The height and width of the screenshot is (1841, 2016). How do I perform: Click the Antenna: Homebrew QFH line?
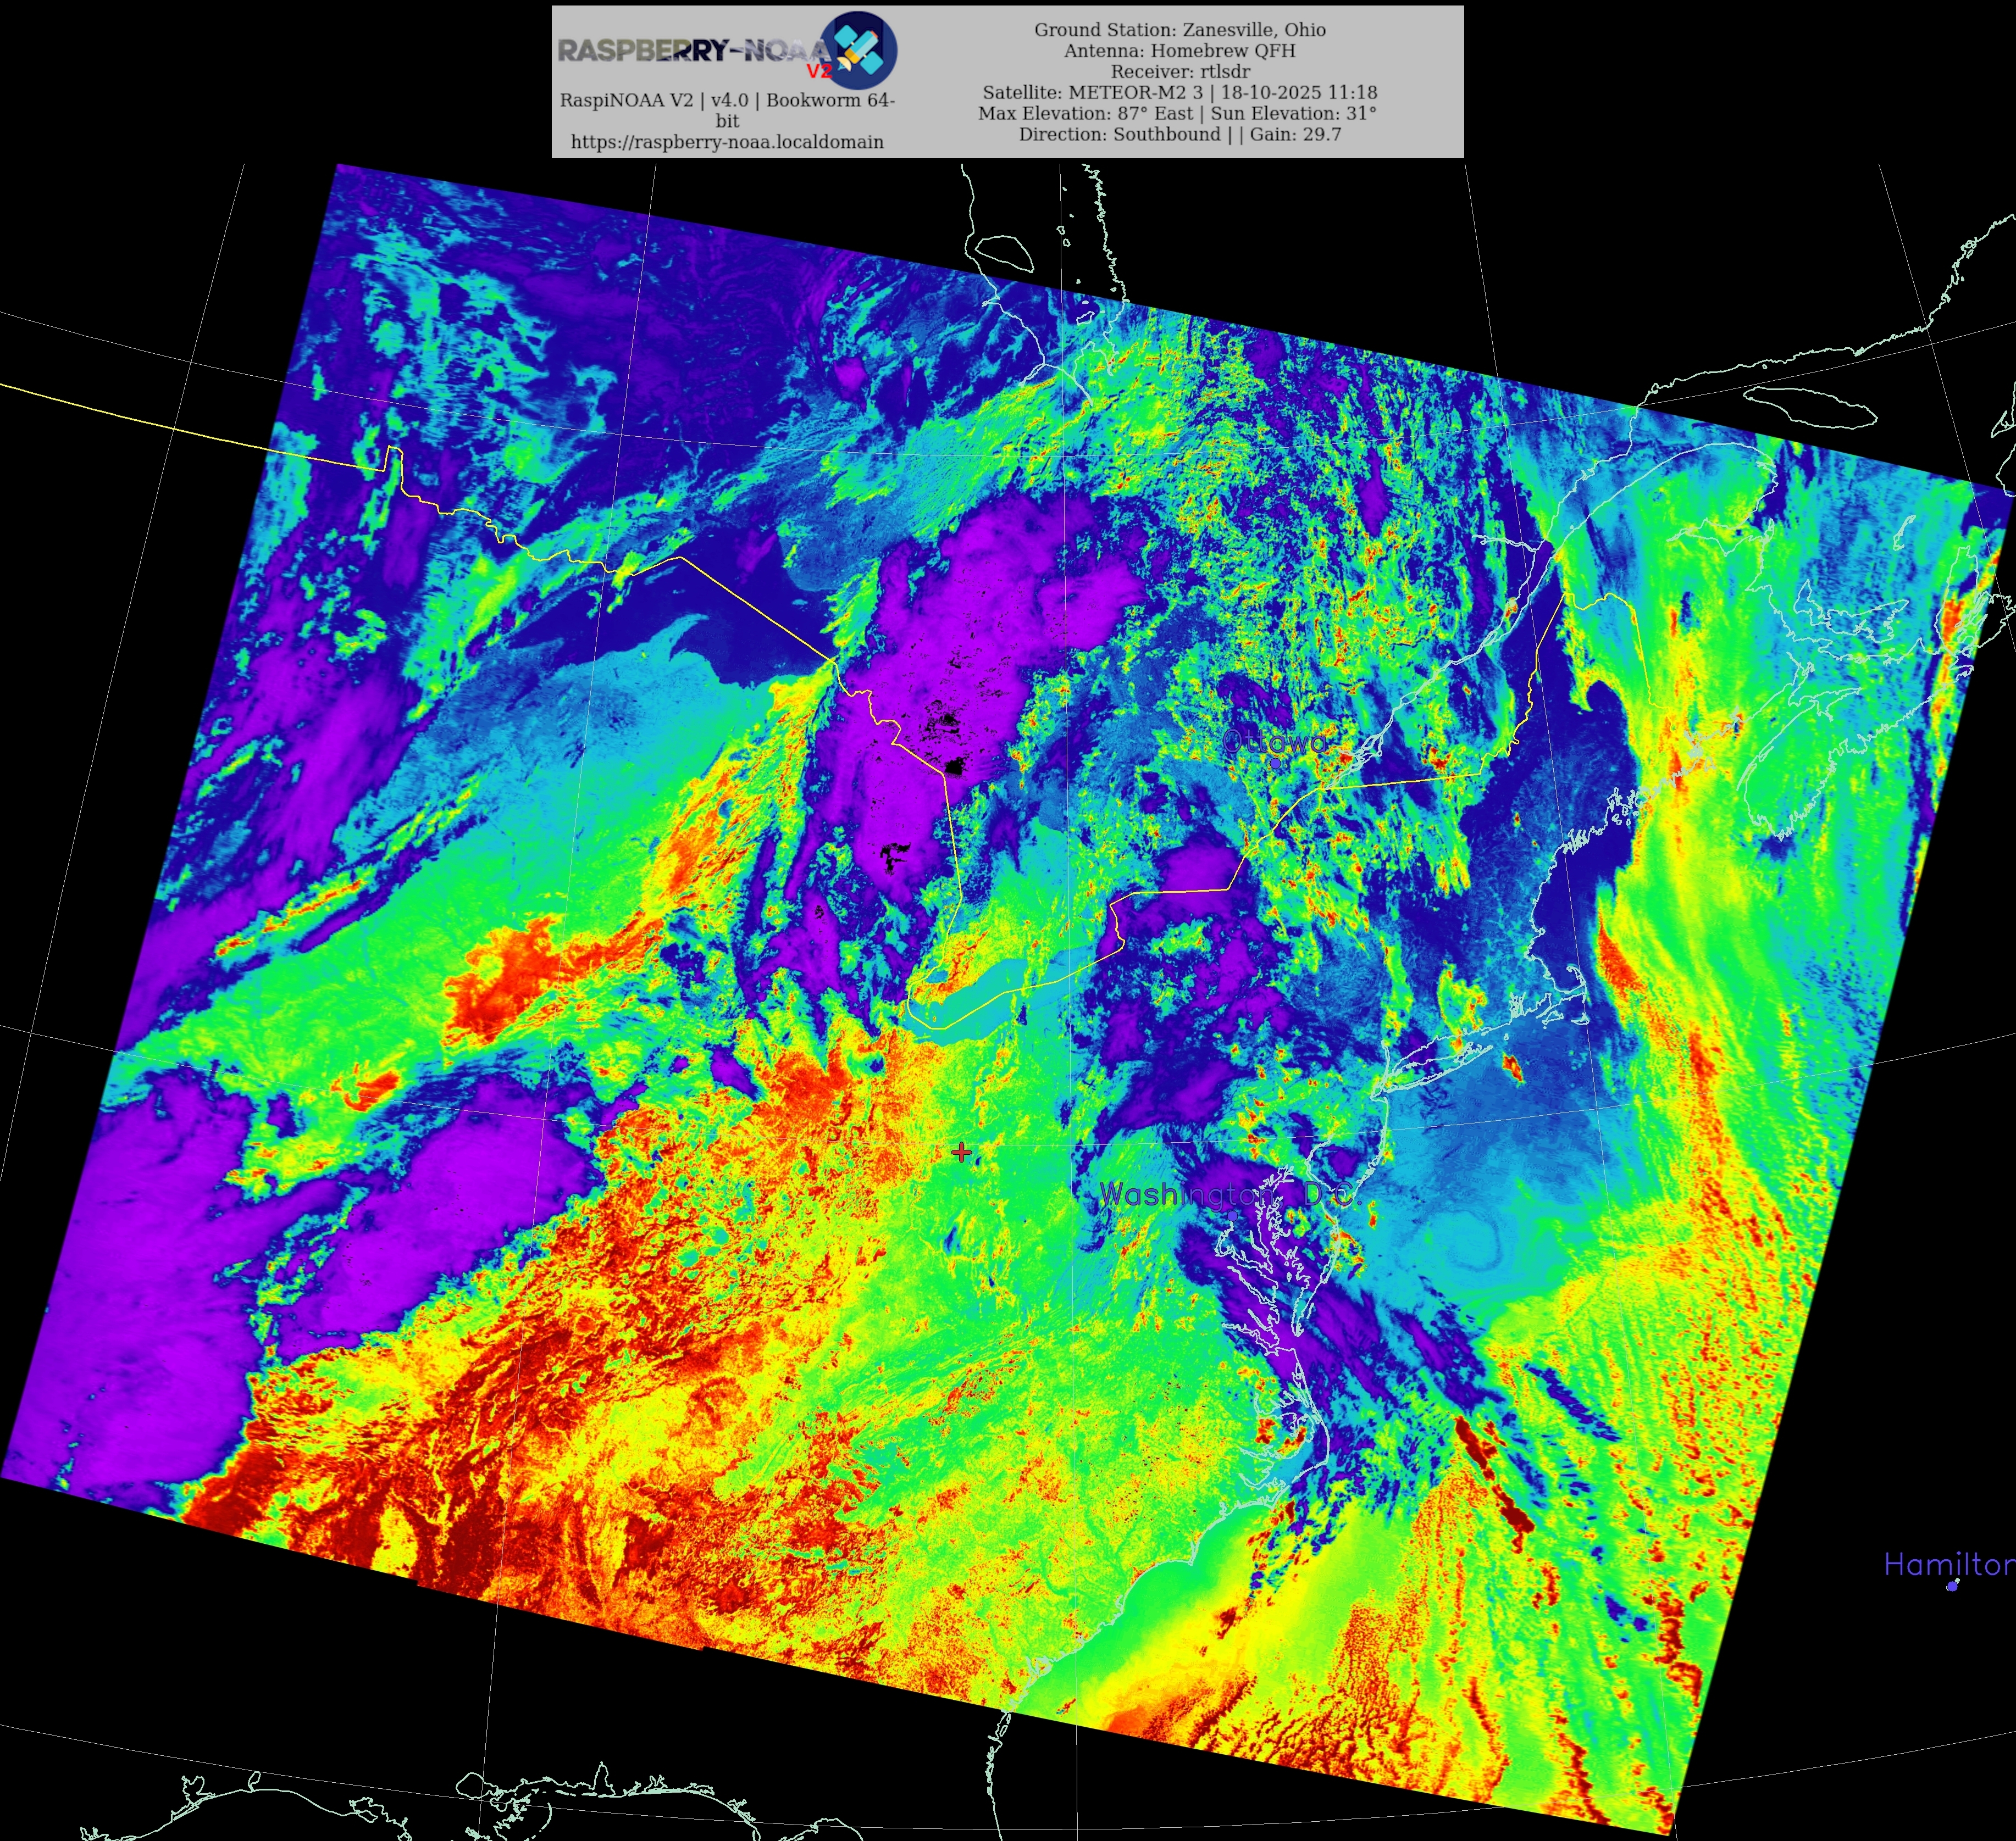[x=1180, y=51]
